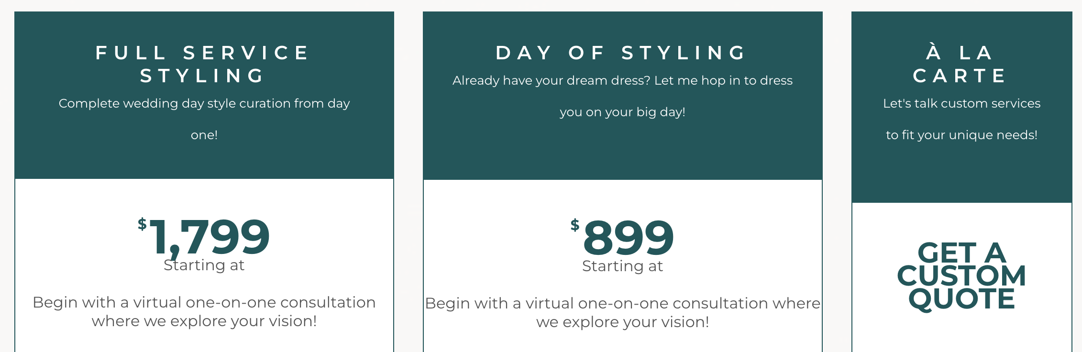1082x352 pixels.
Task: Click the Day of Styling heading
Action: (622, 53)
